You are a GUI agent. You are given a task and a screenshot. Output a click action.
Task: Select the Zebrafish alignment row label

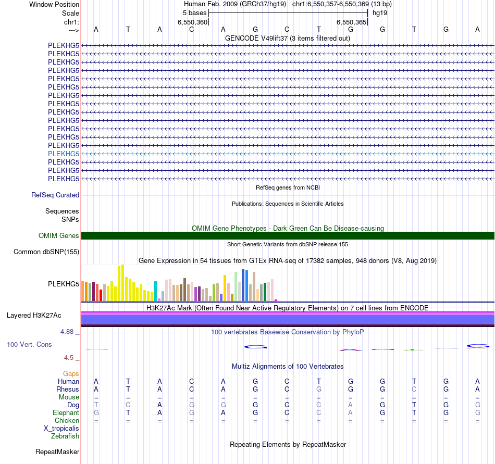click(x=65, y=436)
